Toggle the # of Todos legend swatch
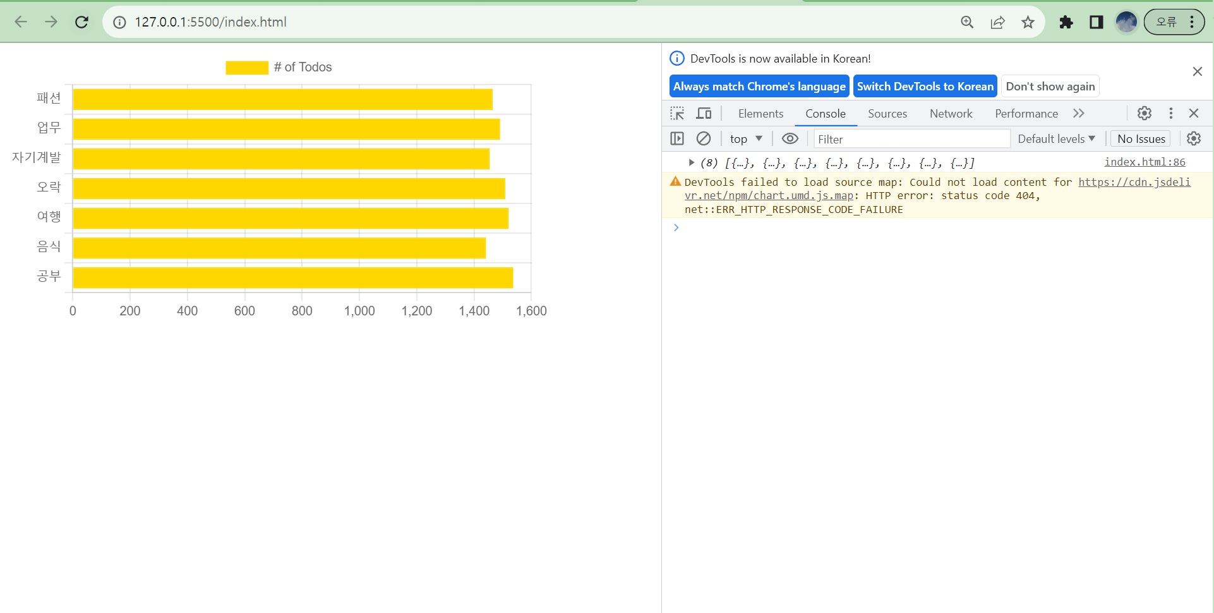 247,68
